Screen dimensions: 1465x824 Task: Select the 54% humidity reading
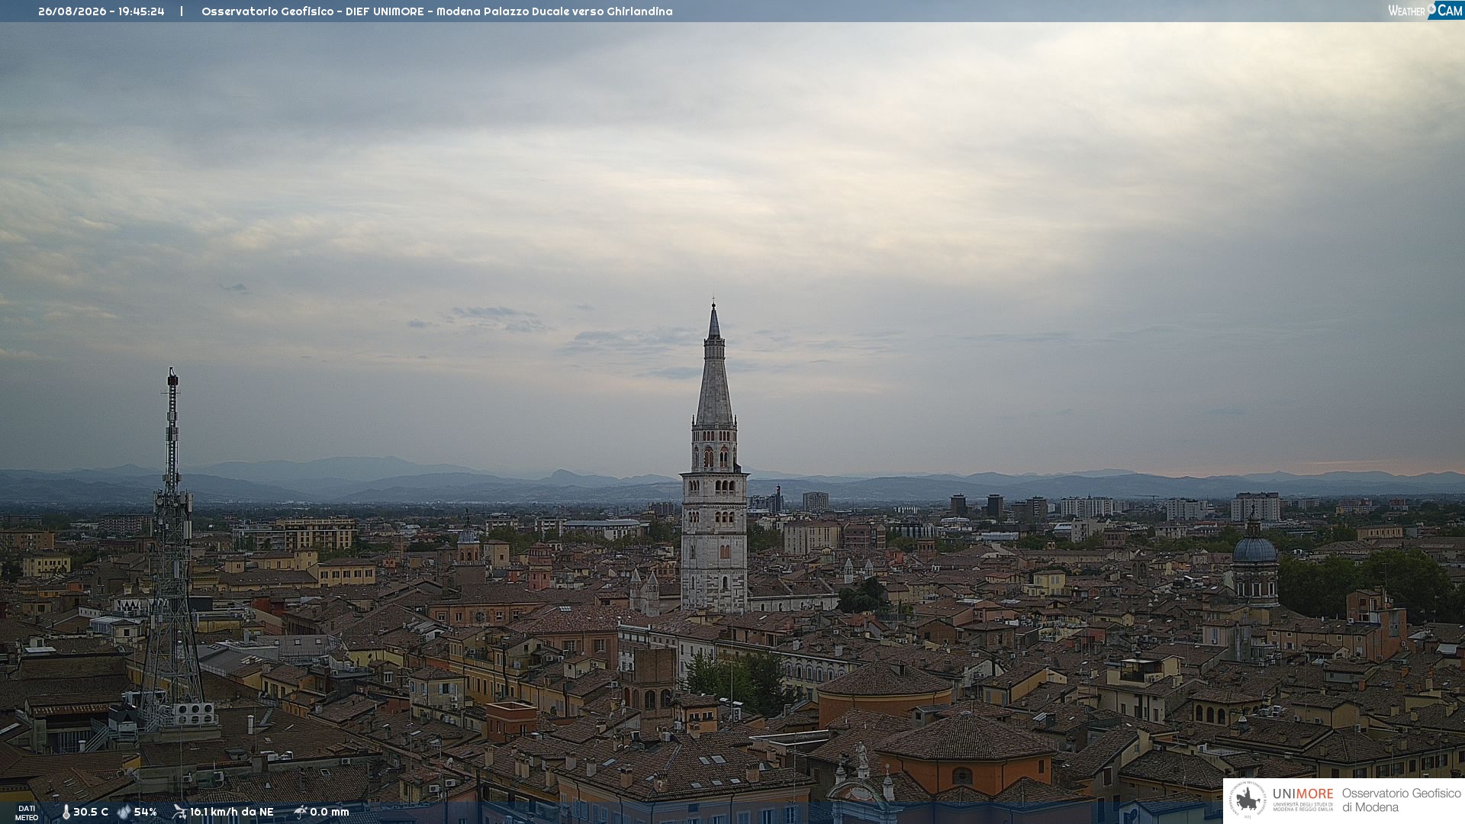point(146,812)
